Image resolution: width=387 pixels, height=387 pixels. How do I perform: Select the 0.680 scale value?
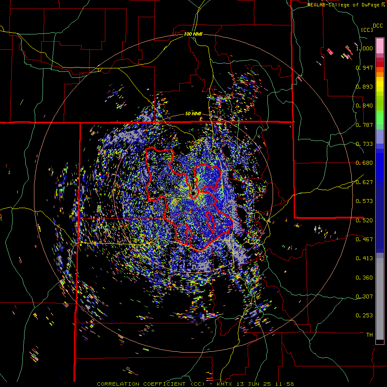(x=364, y=163)
